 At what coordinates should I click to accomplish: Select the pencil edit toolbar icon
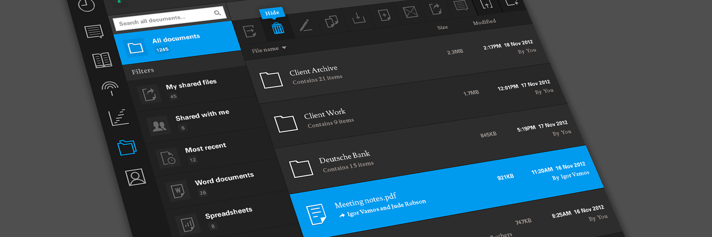[x=305, y=25]
